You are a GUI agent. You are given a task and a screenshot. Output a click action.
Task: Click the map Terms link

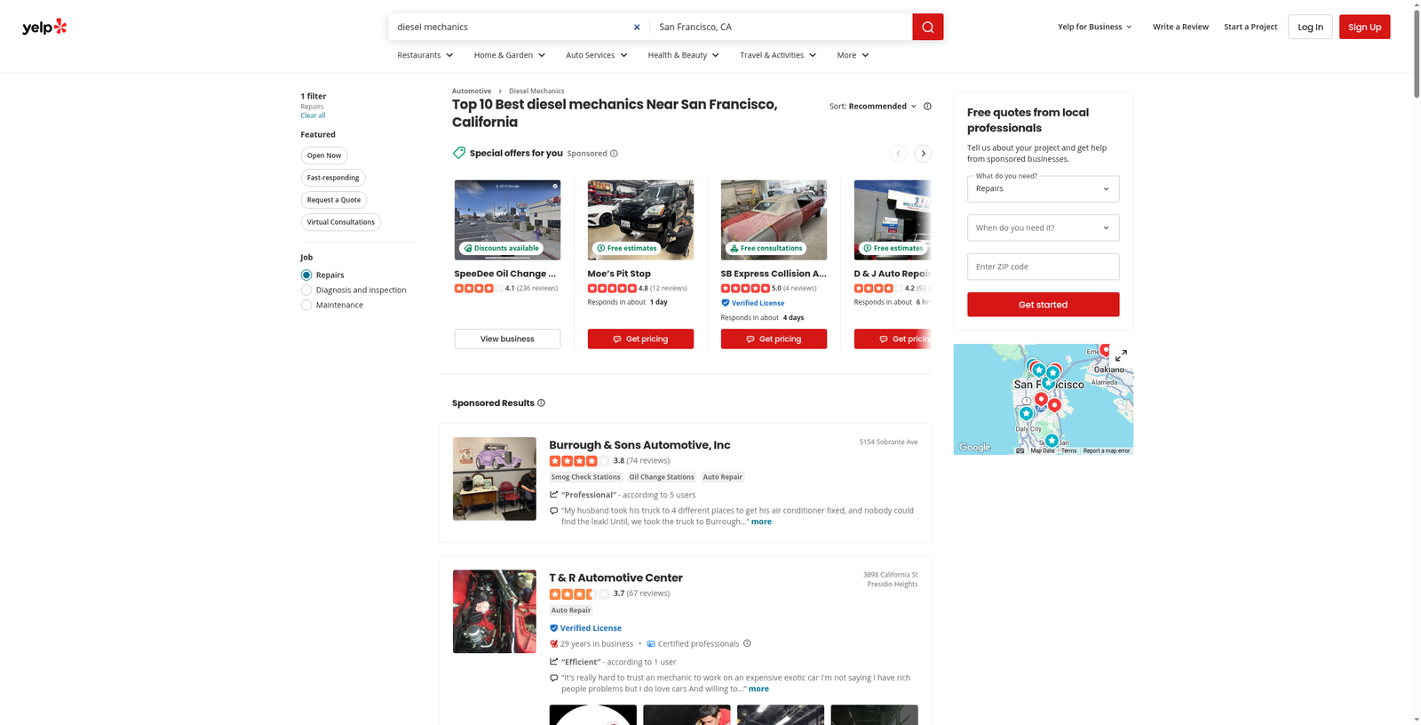point(1068,450)
